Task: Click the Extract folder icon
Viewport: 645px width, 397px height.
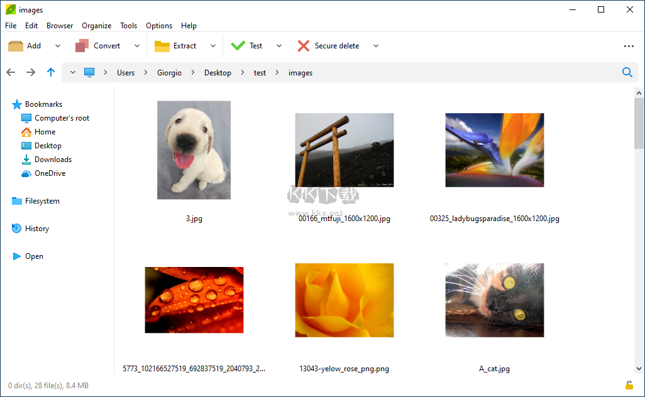Action: coord(162,46)
